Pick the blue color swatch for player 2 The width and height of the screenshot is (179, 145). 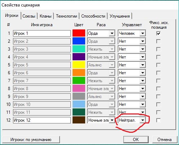coord(79,41)
